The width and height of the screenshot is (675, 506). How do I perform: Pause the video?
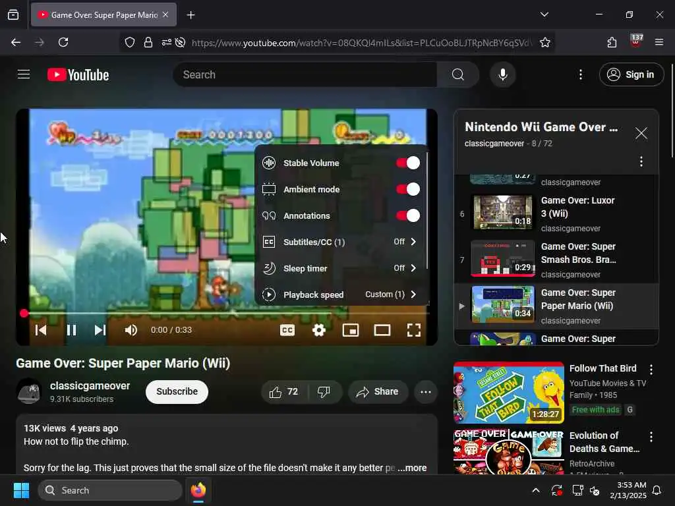pyautogui.click(x=71, y=330)
